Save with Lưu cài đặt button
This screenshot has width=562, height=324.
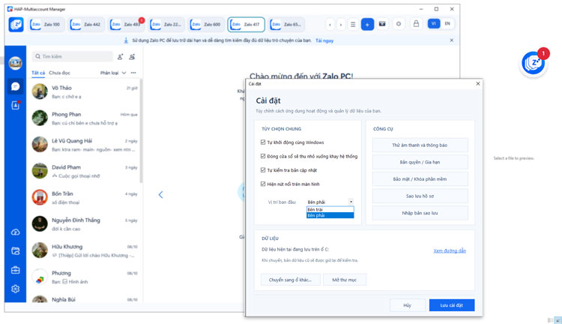tap(452, 305)
